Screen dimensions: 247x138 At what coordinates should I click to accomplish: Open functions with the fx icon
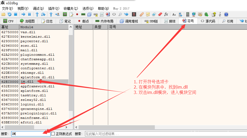tap(166, 14)
